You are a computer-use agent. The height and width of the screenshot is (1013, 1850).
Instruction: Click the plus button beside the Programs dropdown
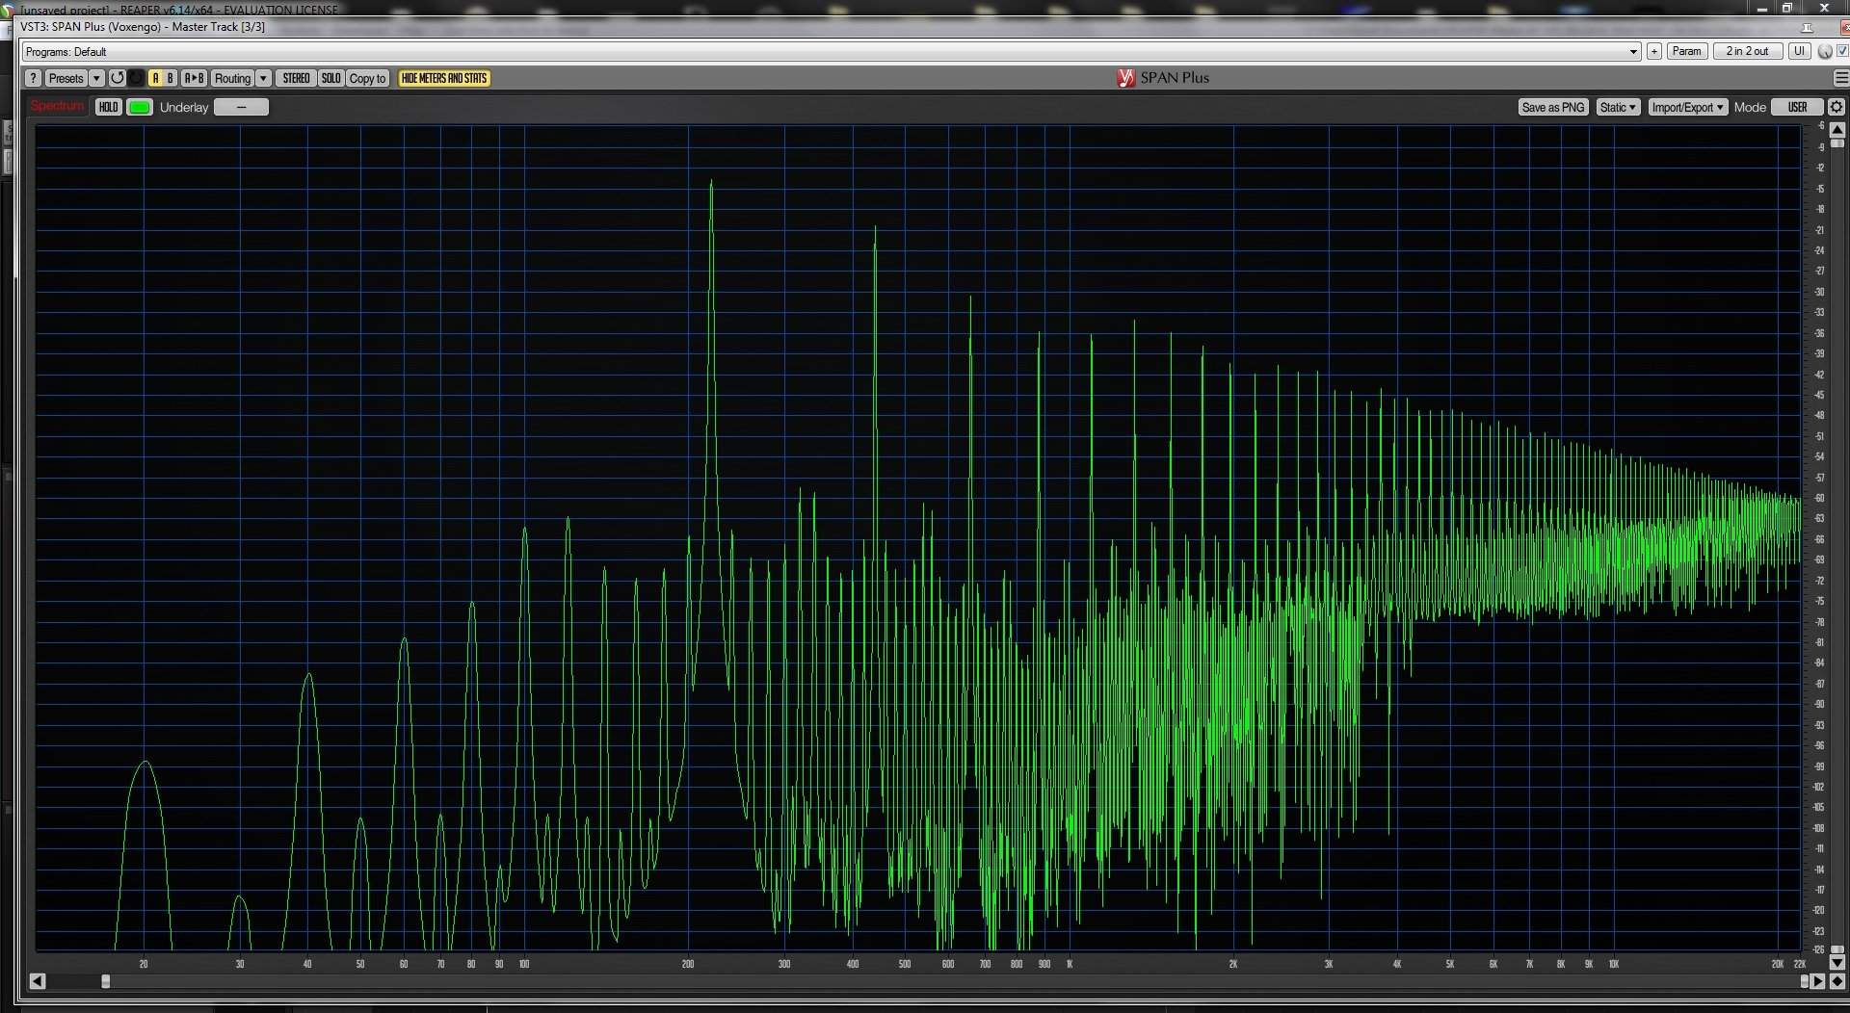[1653, 51]
